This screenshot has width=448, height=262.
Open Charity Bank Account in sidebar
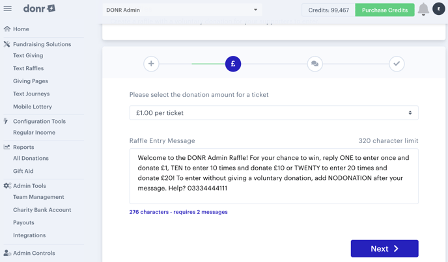(42, 210)
